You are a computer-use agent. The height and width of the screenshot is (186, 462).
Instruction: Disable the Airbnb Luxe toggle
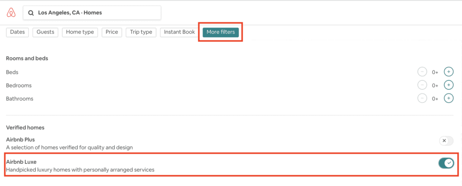pos(446,163)
